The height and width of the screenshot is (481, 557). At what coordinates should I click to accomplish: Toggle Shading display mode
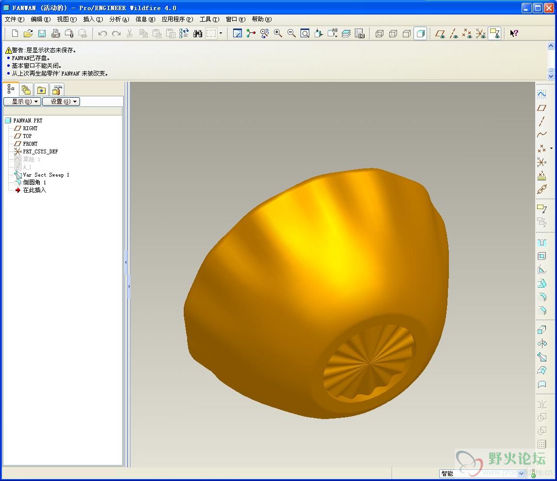420,33
